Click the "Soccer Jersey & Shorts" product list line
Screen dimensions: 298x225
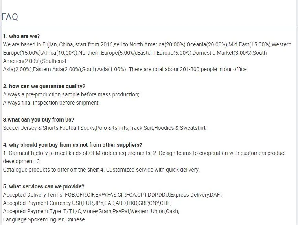[x=104, y=128]
